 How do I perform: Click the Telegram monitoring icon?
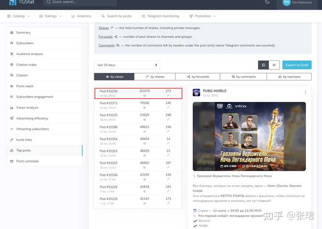pyautogui.click(x=144, y=16)
